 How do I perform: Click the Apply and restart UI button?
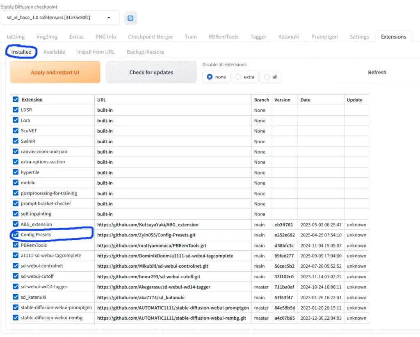[55, 72]
